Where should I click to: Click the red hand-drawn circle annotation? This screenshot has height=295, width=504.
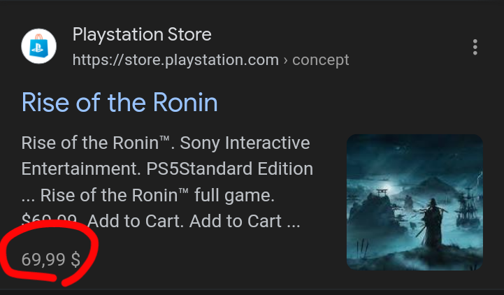pyautogui.click(x=48, y=252)
